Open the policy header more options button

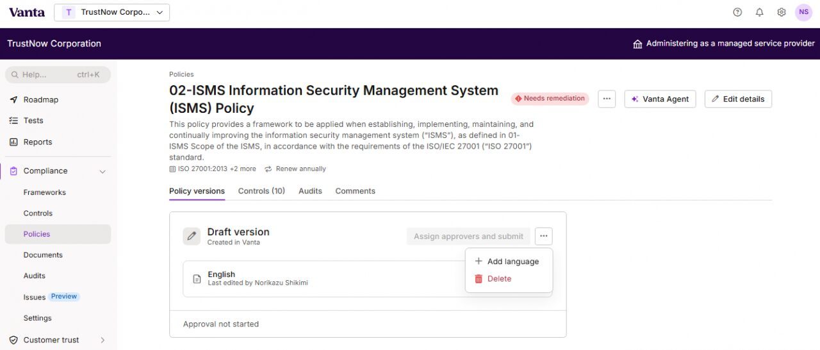click(x=607, y=99)
